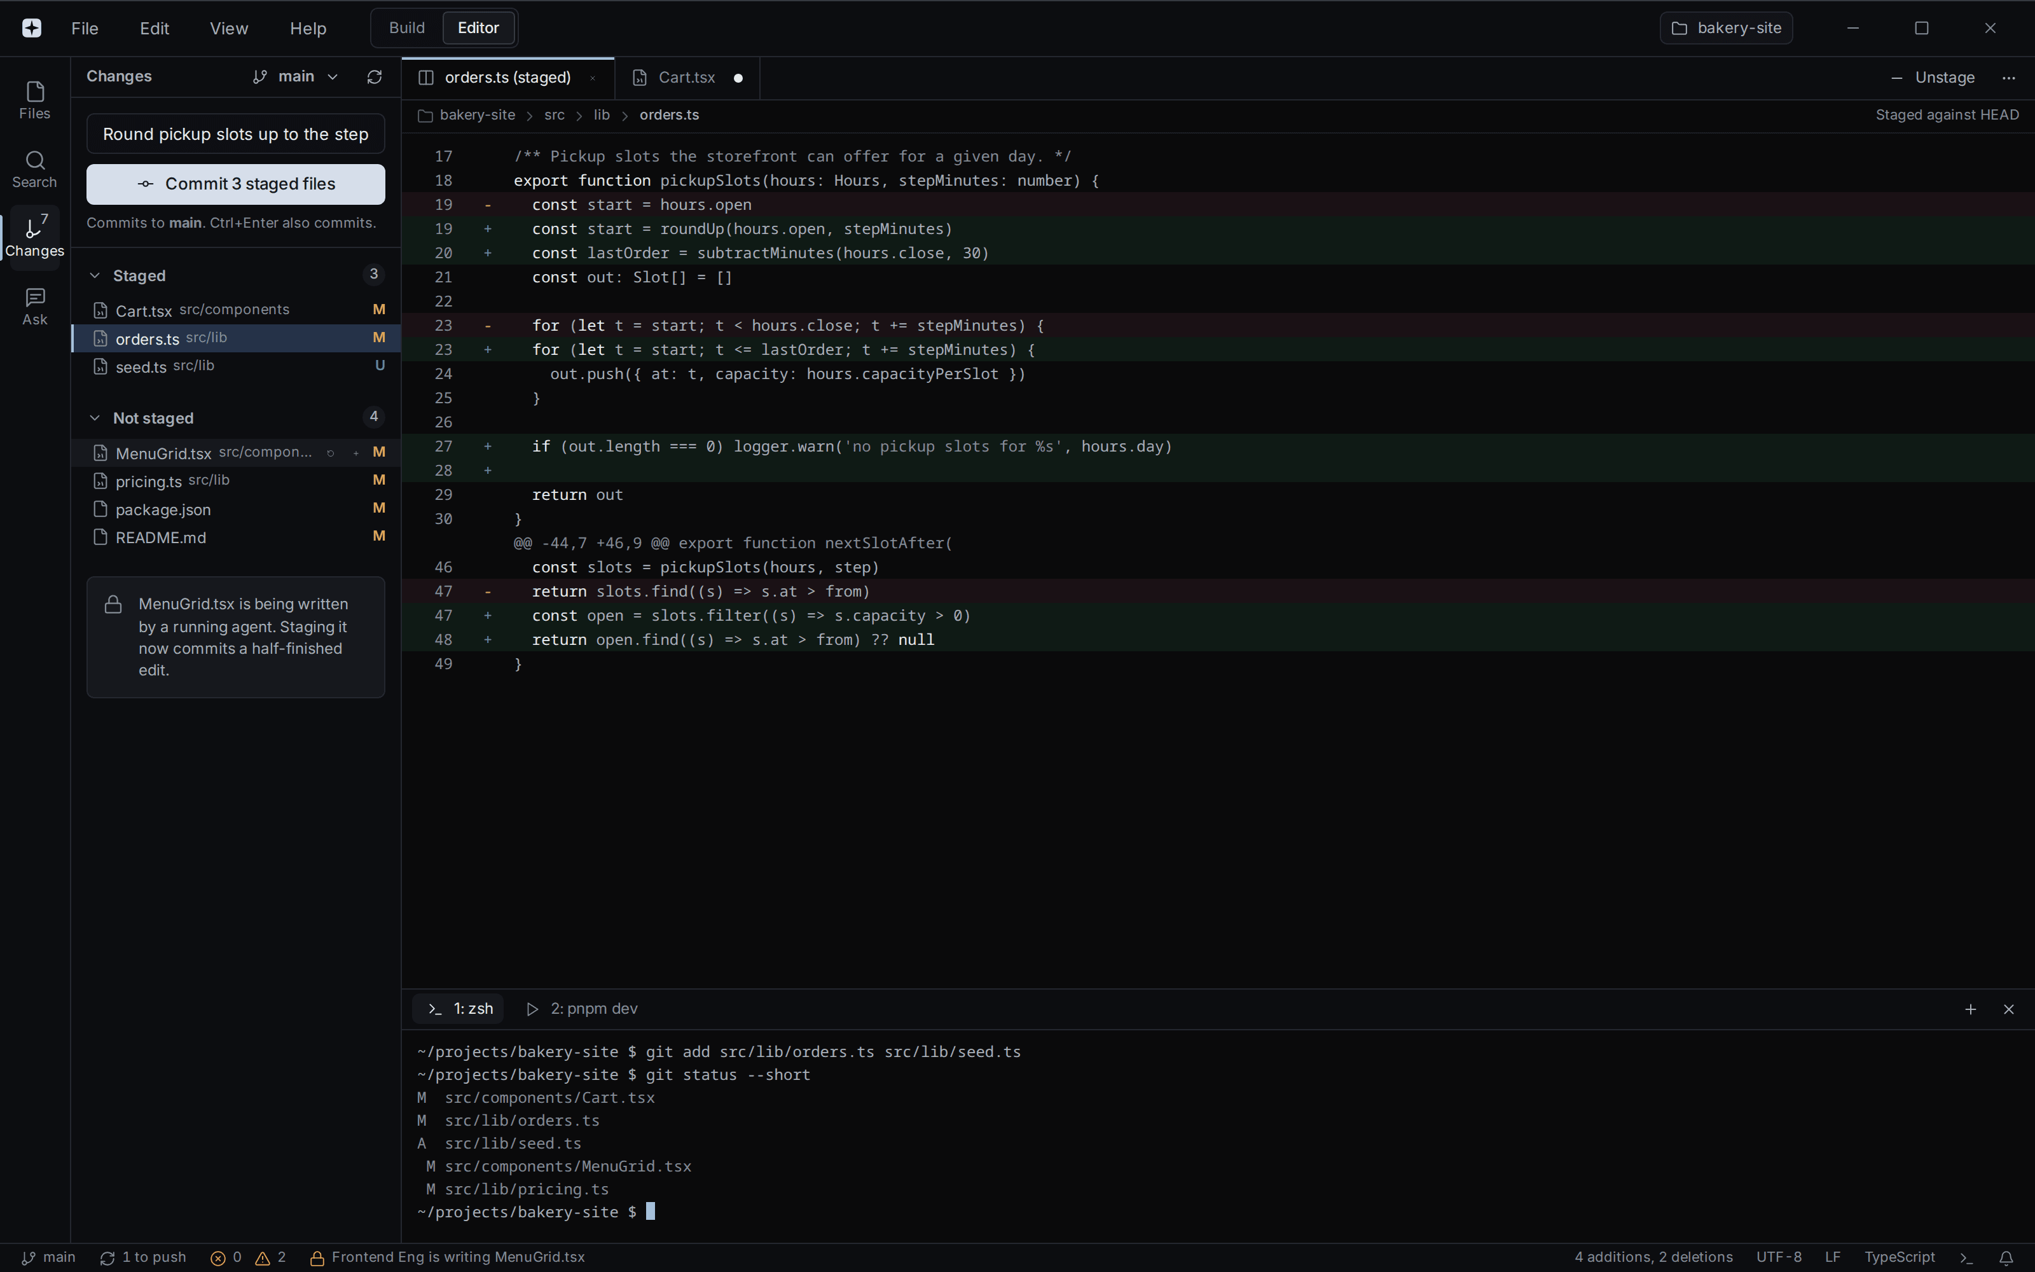Viewport: 2035px width, 1272px height.
Task: Click the errors count in status bar
Action: click(x=226, y=1258)
